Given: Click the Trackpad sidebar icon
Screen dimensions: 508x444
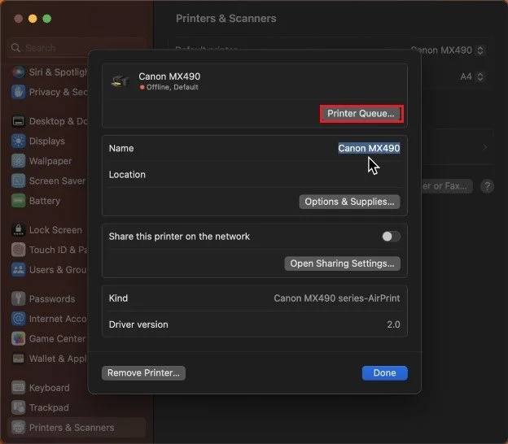Looking at the screenshot, I should [x=18, y=407].
